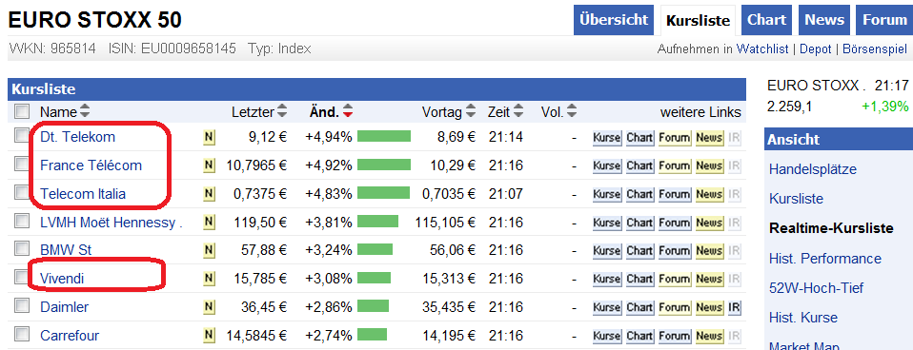Image resolution: width=913 pixels, height=350 pixels.
Task: Sort by the Name column arrows
Action: point(85,111)
